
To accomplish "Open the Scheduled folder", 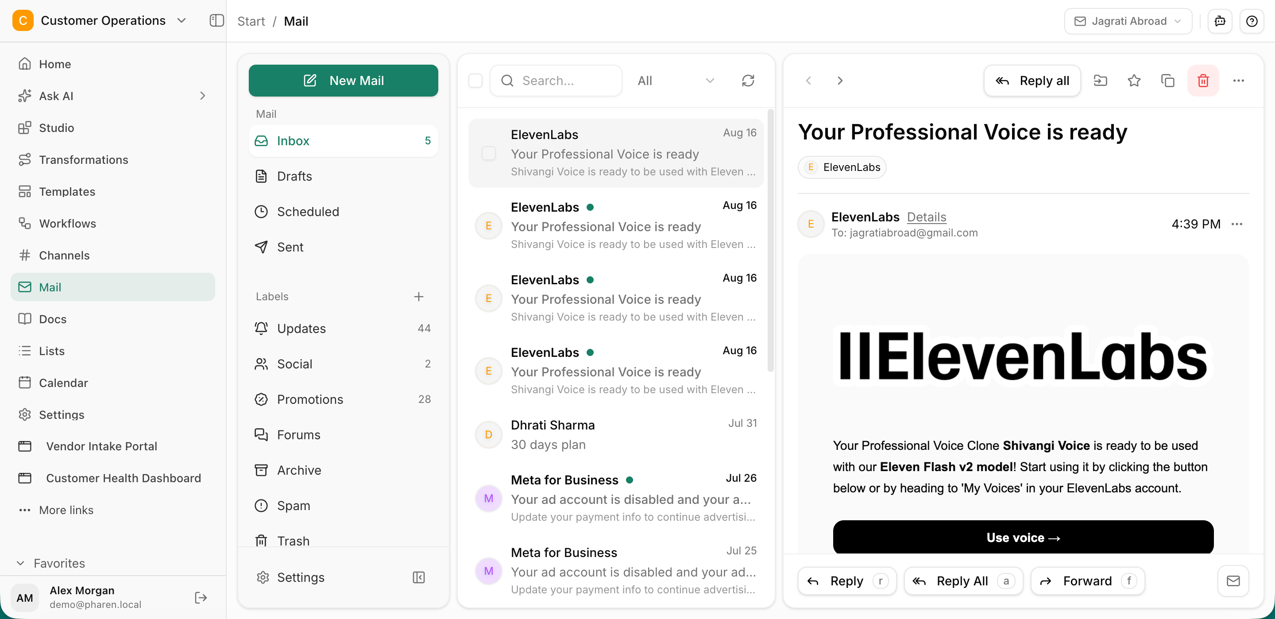I will (x=343, y=212).
